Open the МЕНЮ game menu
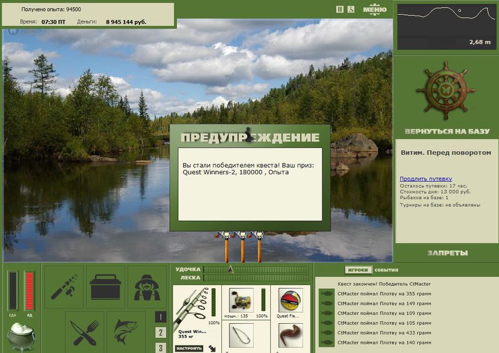Screen dimensions: 499x353 coord(375,9)
